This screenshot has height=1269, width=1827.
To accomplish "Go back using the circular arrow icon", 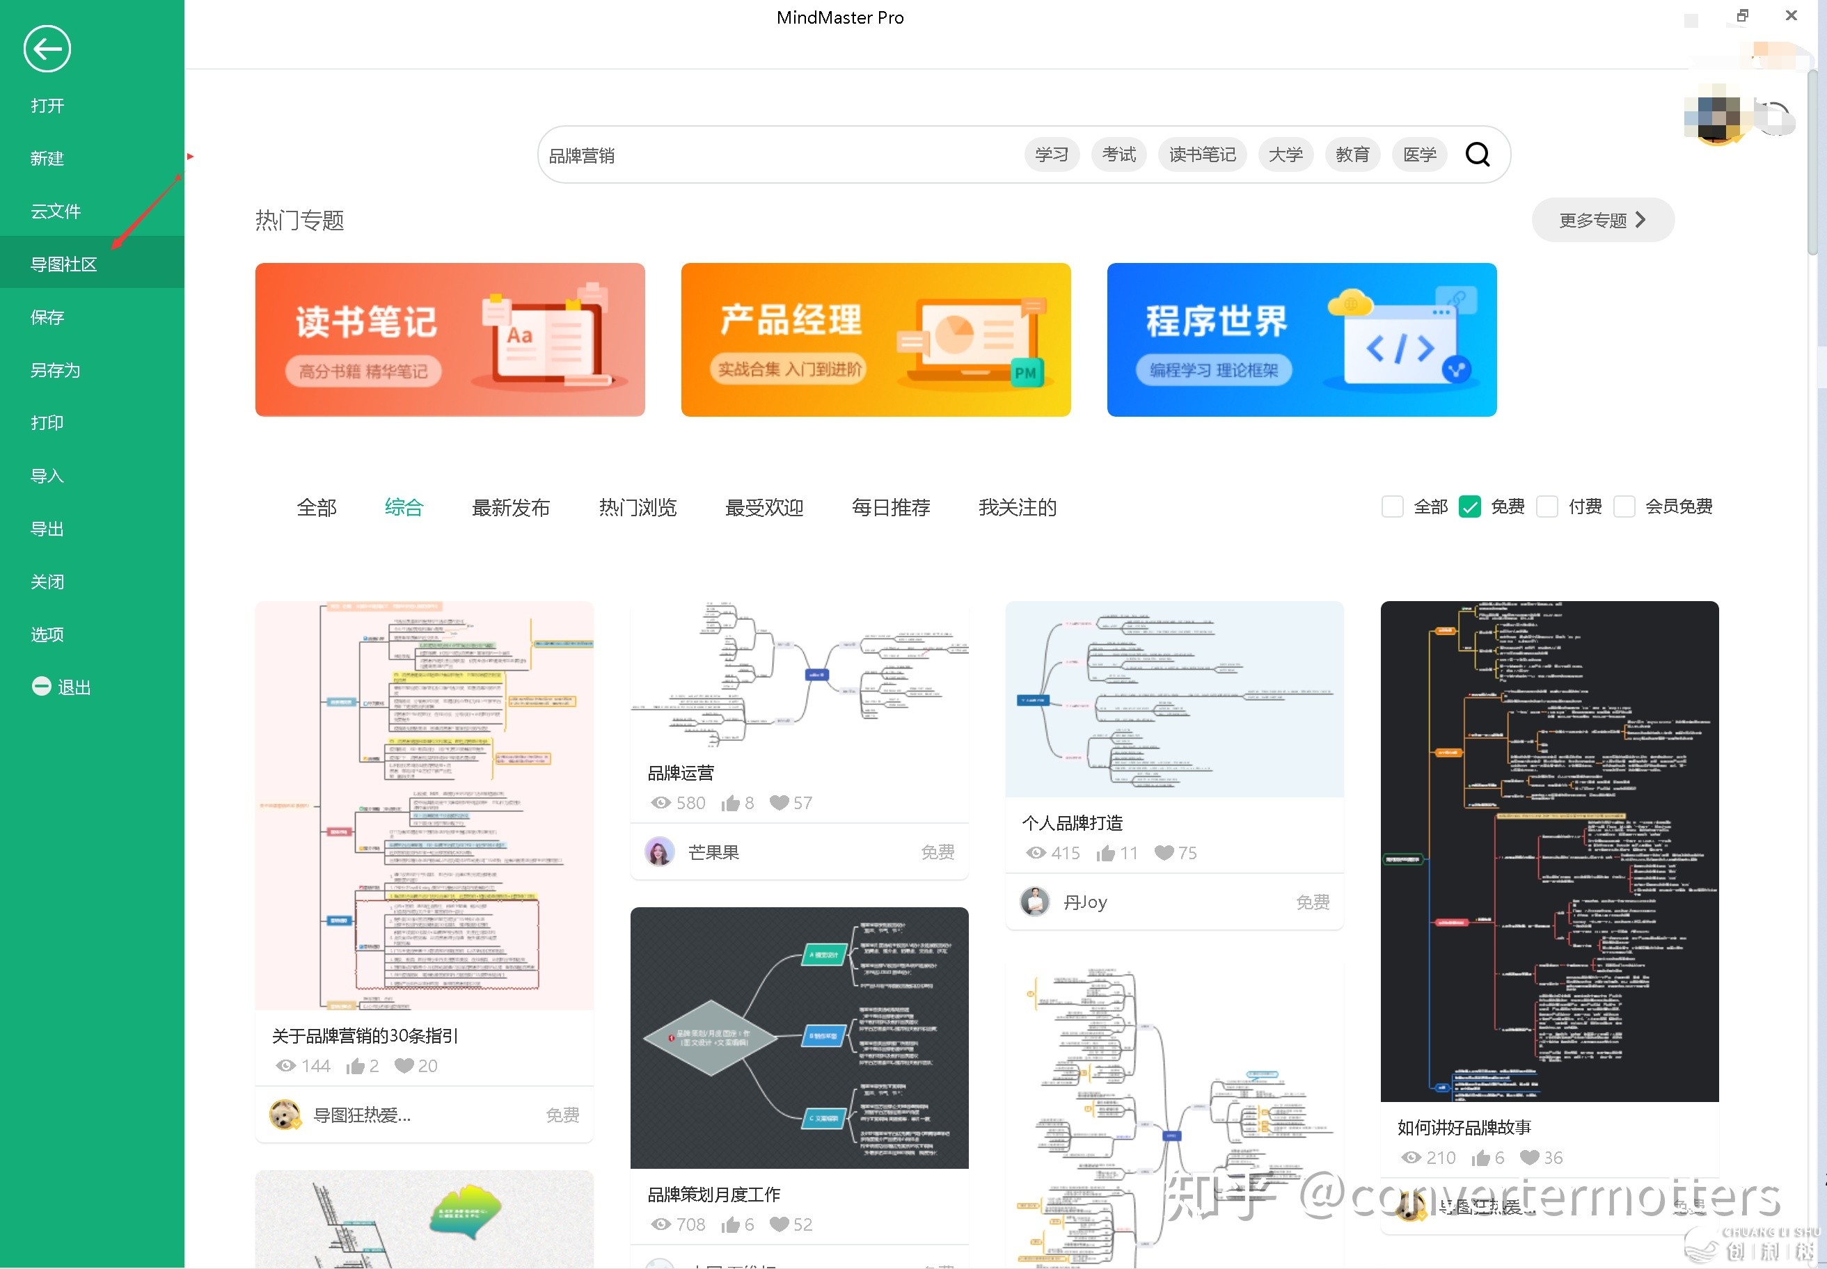I will (47, 49).
